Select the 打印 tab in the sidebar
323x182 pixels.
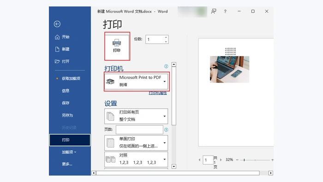[x=70, y=140]
